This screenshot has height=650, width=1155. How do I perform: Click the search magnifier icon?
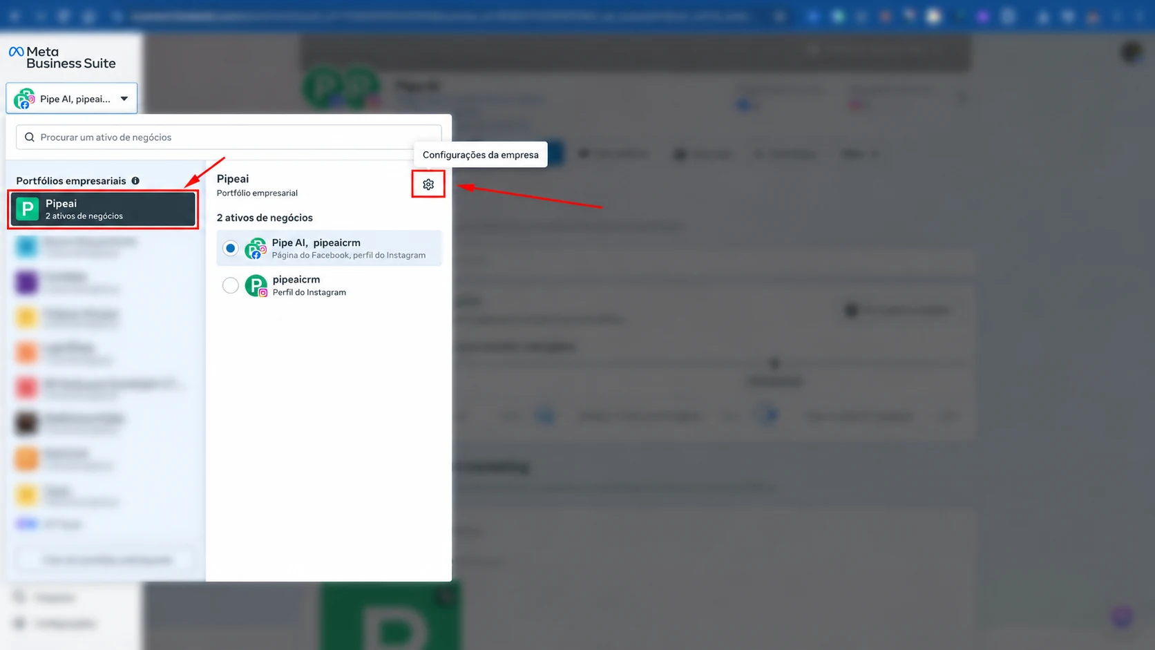(30, 137)
